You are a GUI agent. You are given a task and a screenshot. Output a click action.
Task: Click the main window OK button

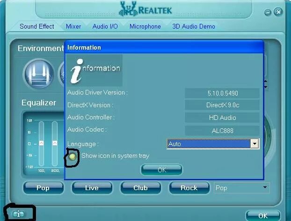point(263,215)
